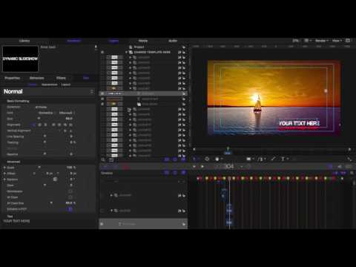Open the Layout text pane
The width and height of the screenshot is (356, 267).
(x=66, y=85)
